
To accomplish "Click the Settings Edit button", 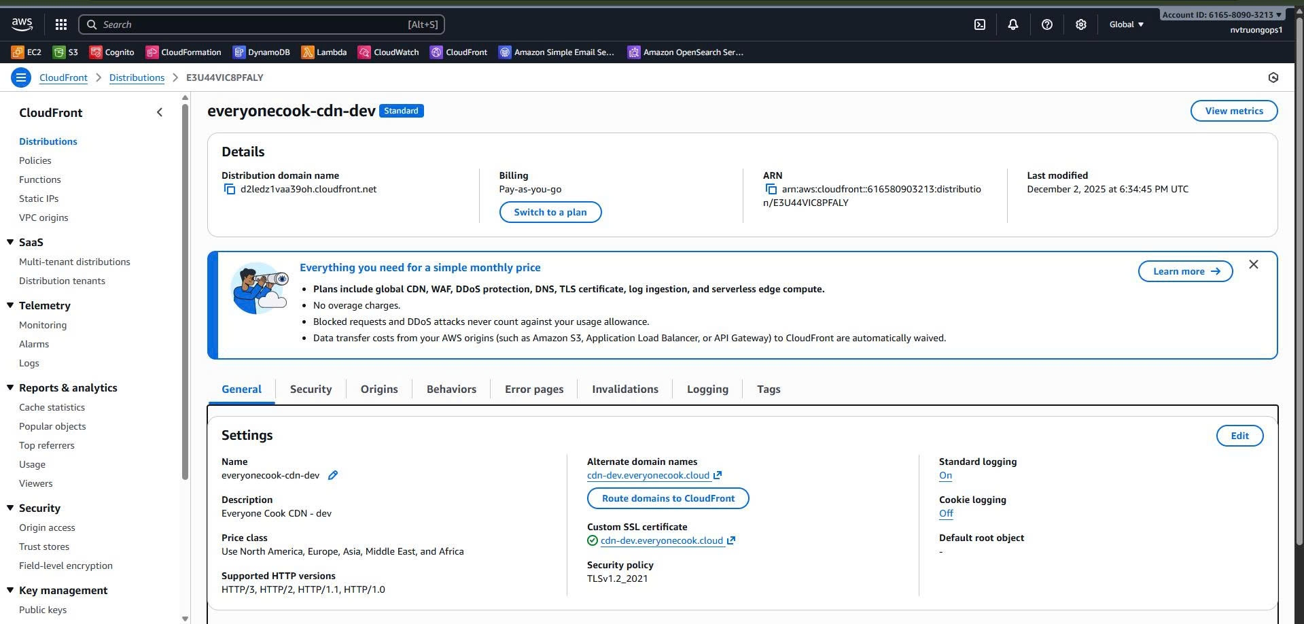I will [x=1239, y=436].
